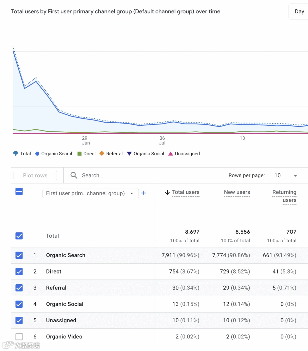Uncheck the Organic Search row checkbox
308x351 pixels.
click(x=19, y=255)
